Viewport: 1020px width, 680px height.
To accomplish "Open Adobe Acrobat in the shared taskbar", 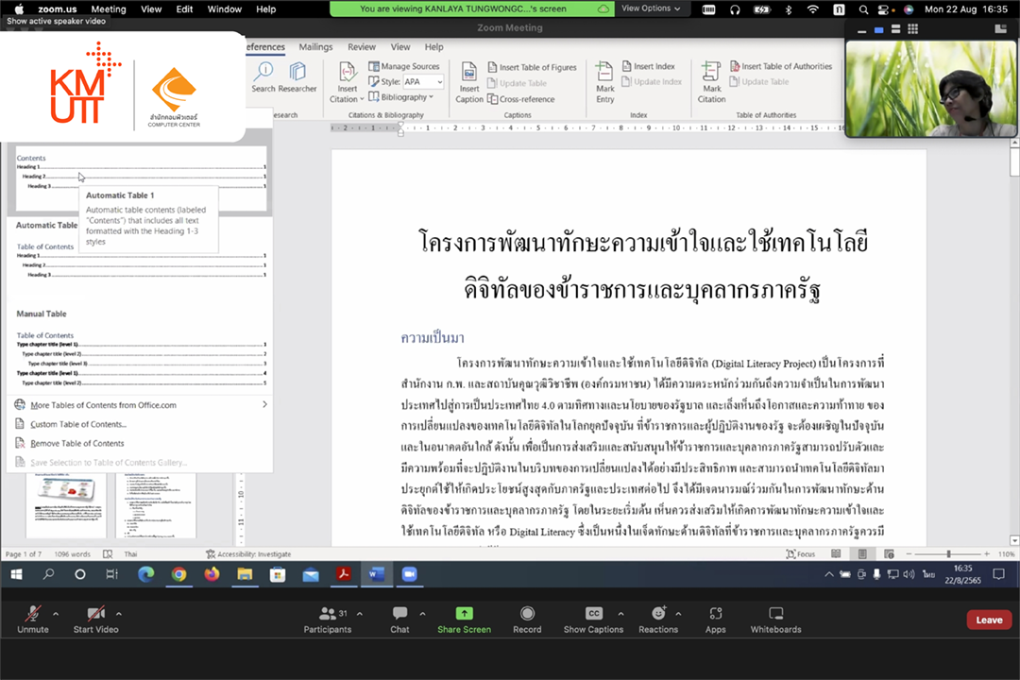I will (x=344, y=574).
